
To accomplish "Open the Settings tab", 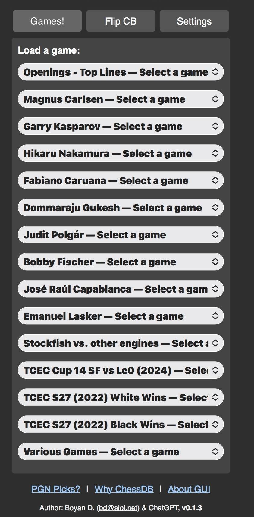I will pos(194,21).
